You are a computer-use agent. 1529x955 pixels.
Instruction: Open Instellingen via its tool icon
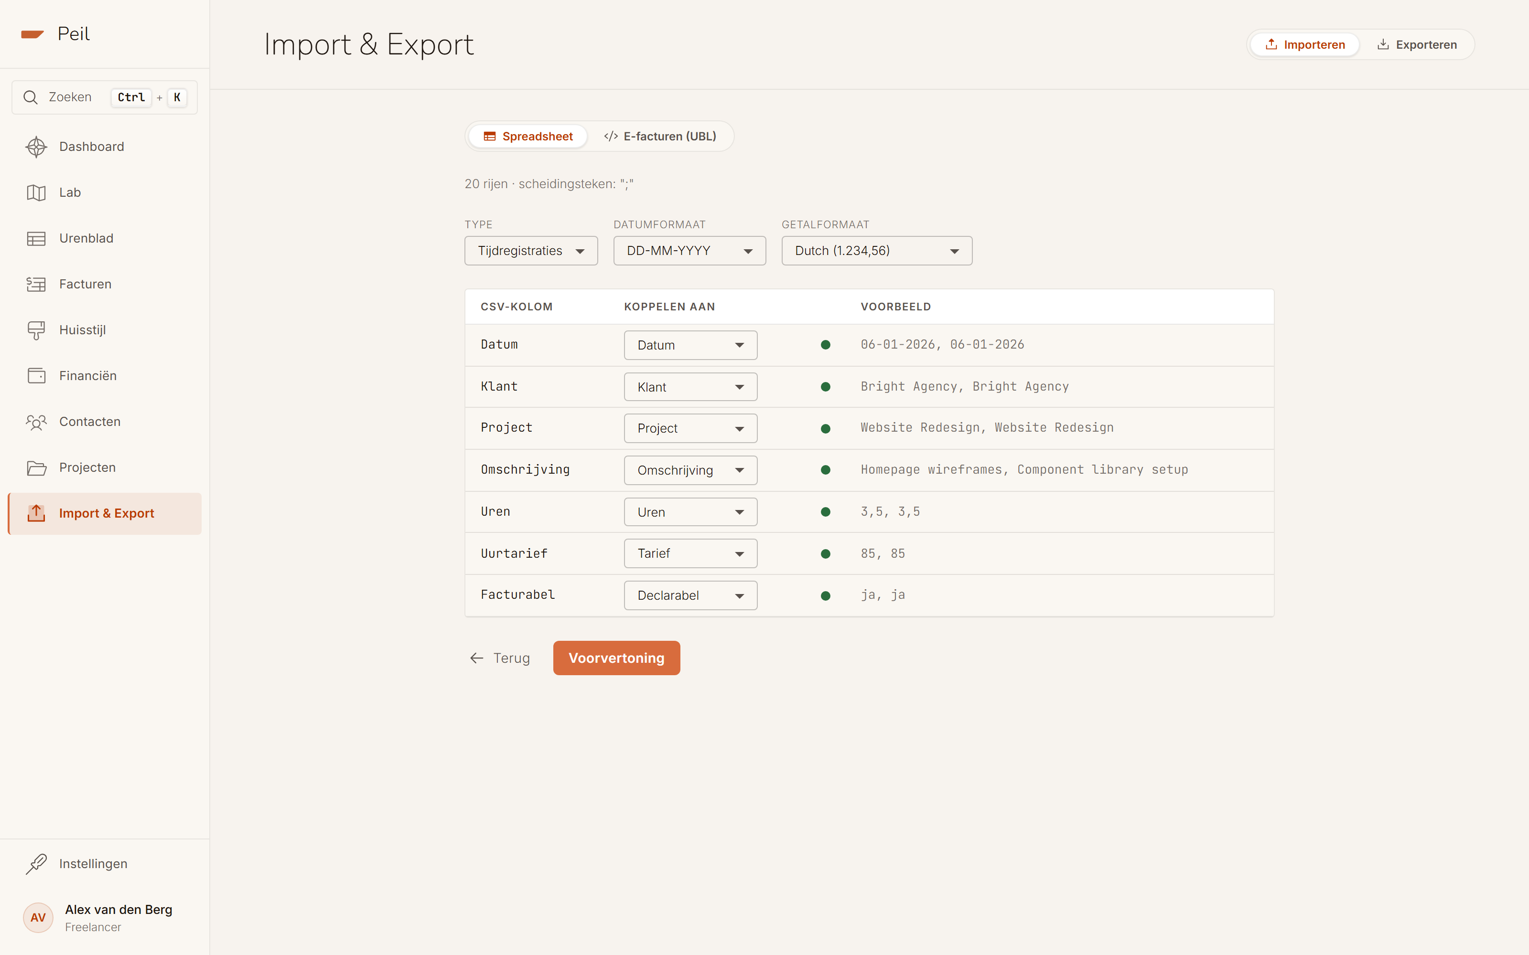pos(36,863)
